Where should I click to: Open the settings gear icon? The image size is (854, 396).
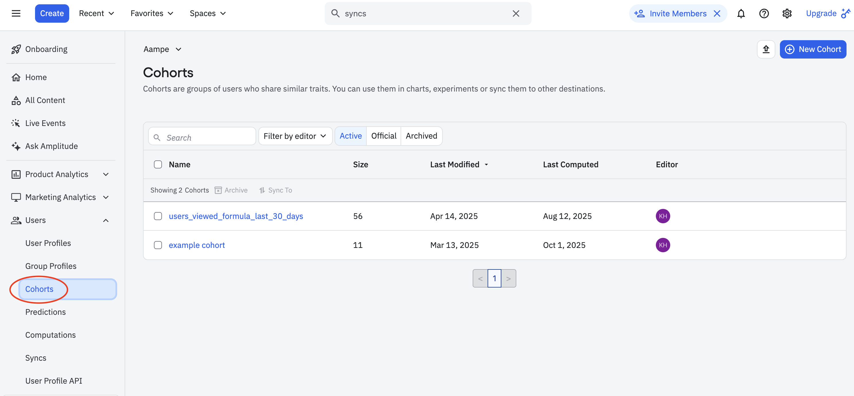click(x=787, y=13)
